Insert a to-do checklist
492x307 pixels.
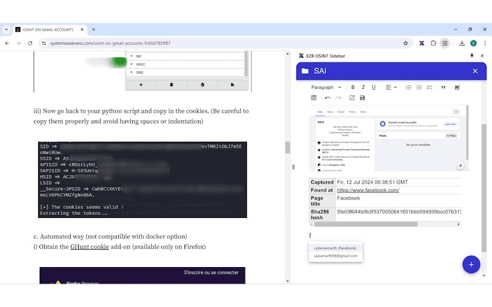coord(429,87)
